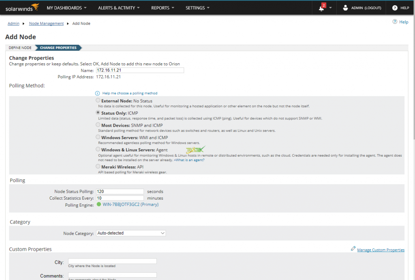Expand the SETTINGS menu
Screen dimensions: 415x280
click(x=195, y=7)
